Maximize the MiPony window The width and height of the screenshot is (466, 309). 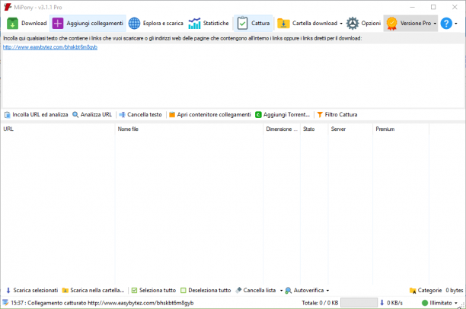(x=433, y=7)
